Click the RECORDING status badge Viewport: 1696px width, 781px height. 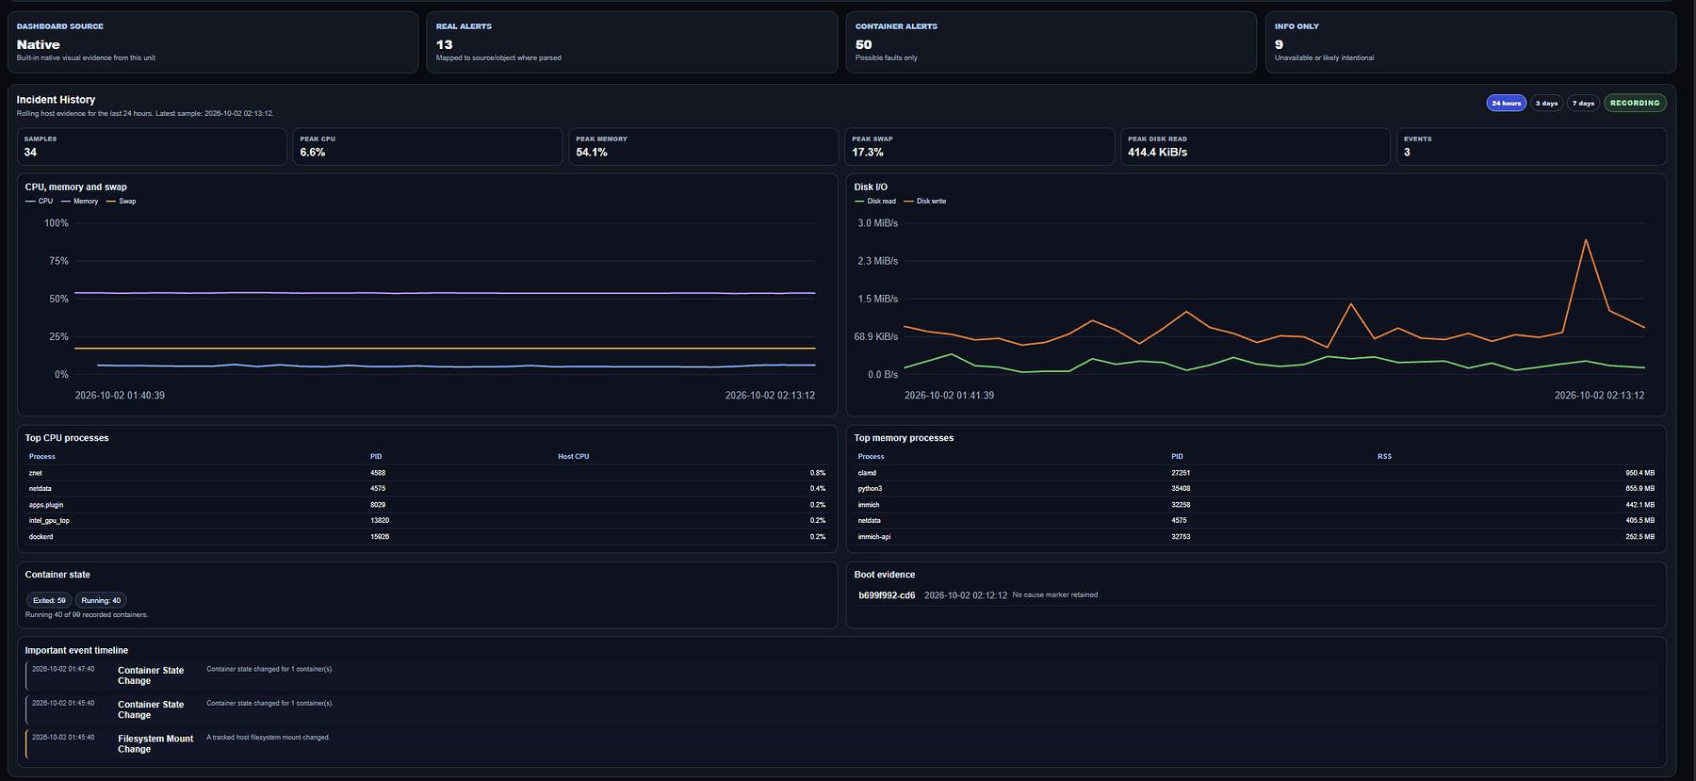pos(1635,103)
